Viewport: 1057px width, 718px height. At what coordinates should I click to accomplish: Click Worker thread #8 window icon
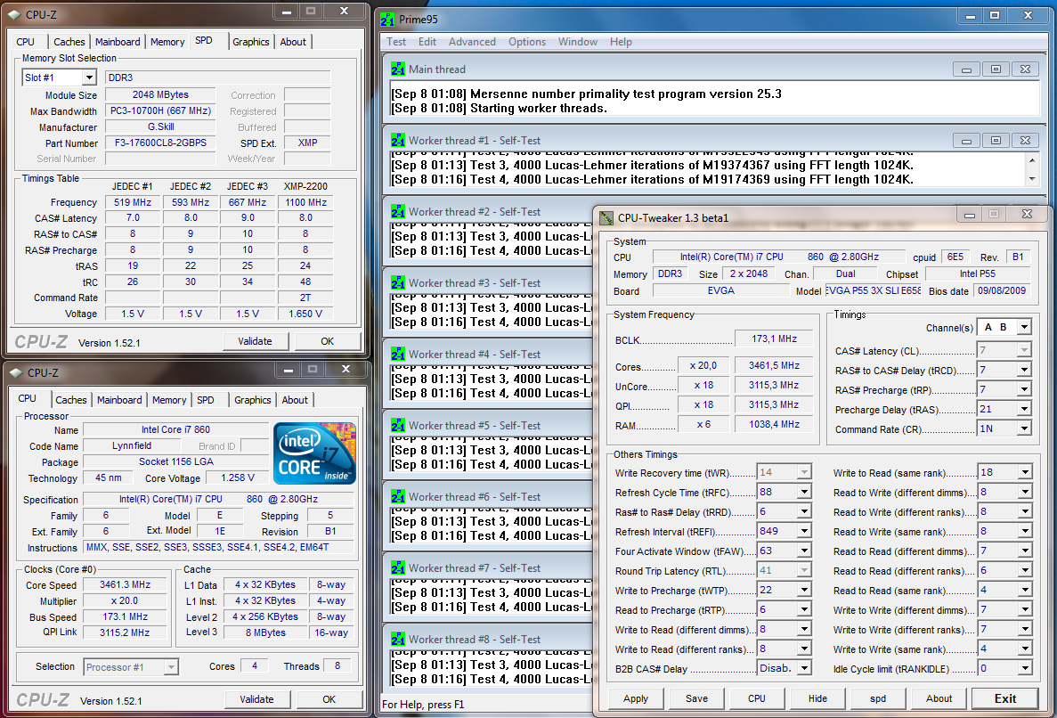tap(398, 639)
